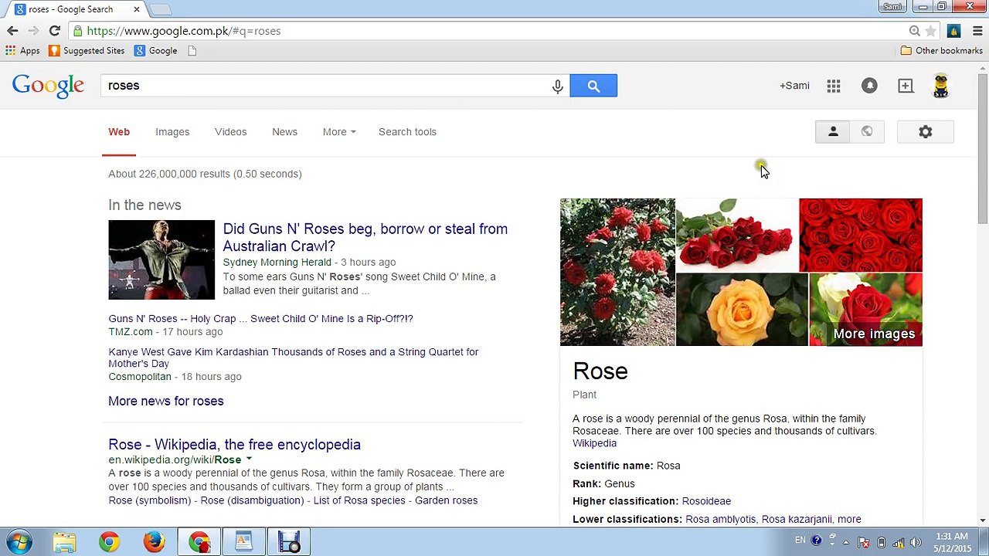Screen dimensions: 989x556
Task: Open the Guns N' Roses Australian Crawl headline
Action: [365, 237]
